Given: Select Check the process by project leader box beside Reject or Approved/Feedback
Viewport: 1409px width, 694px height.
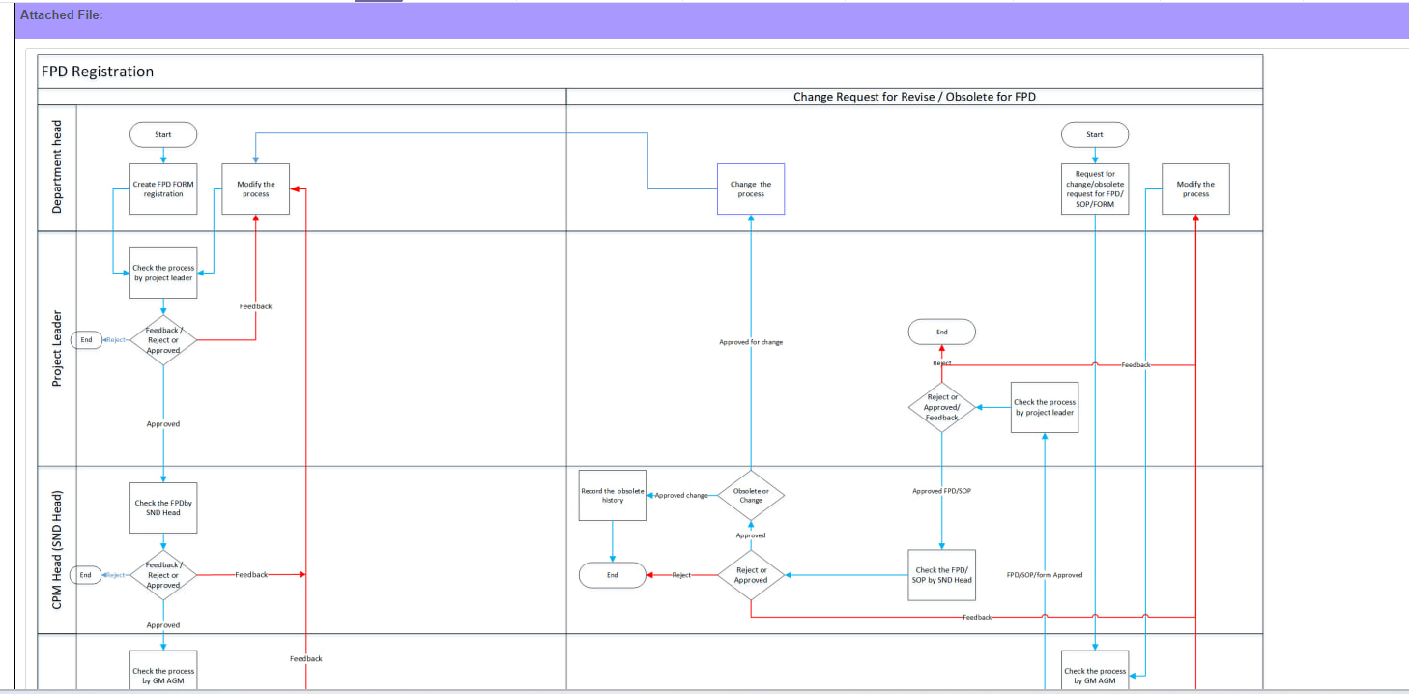Looking at the screenshot, I should (x=1045, y=407).
